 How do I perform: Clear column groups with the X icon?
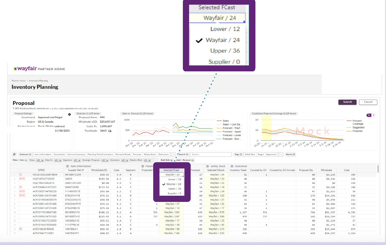[x=174, y=154]
